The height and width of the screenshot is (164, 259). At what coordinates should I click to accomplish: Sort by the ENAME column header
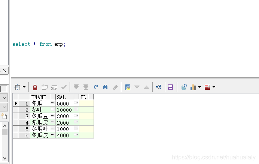43,97
